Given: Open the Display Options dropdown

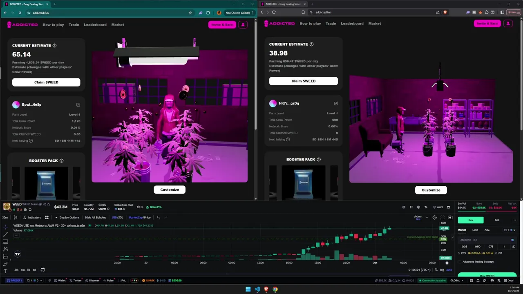Looking at the screenshot, I should pos(68,218).
